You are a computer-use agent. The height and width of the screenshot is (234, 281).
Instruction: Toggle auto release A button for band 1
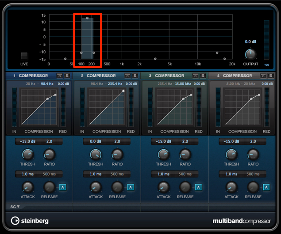(62, 187)
